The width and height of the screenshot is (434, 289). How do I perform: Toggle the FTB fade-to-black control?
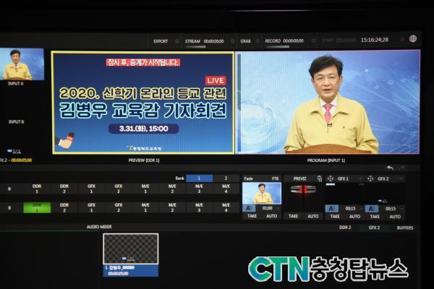pyautogui.click(x=275, y=178)
